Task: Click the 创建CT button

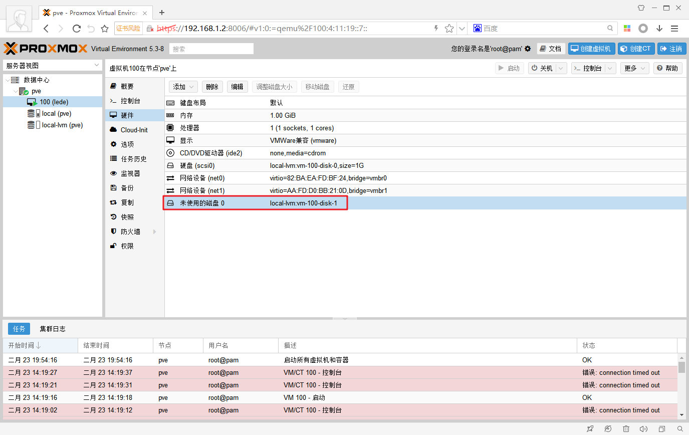Action: click(636, 49)
